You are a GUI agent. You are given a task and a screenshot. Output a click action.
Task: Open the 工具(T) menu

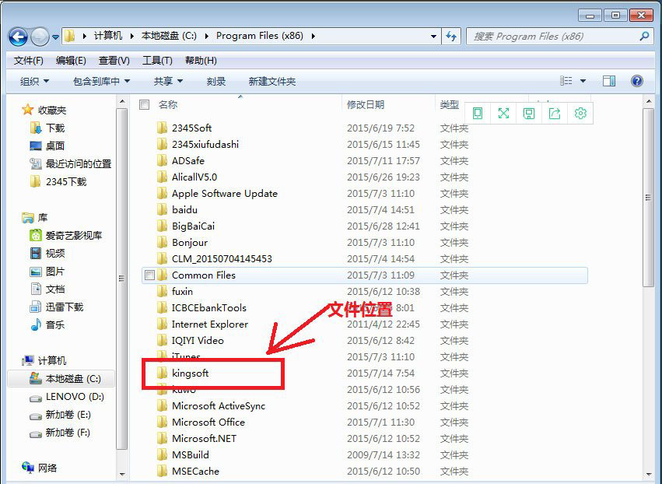point(157,61)
